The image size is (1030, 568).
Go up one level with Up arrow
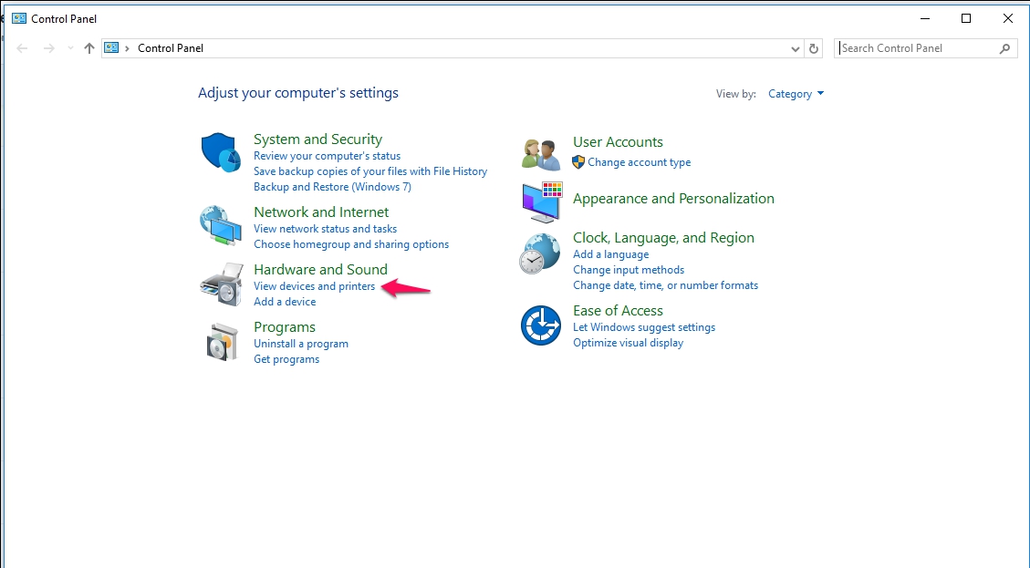click(89, 48)
